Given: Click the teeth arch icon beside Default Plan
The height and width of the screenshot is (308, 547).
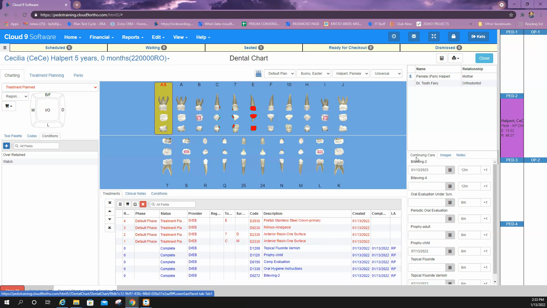Looking at the screenshot, I should (258, 74).
